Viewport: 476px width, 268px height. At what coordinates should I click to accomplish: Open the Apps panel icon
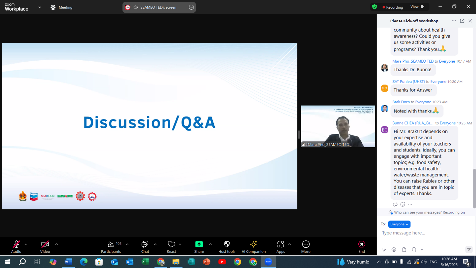281,244
